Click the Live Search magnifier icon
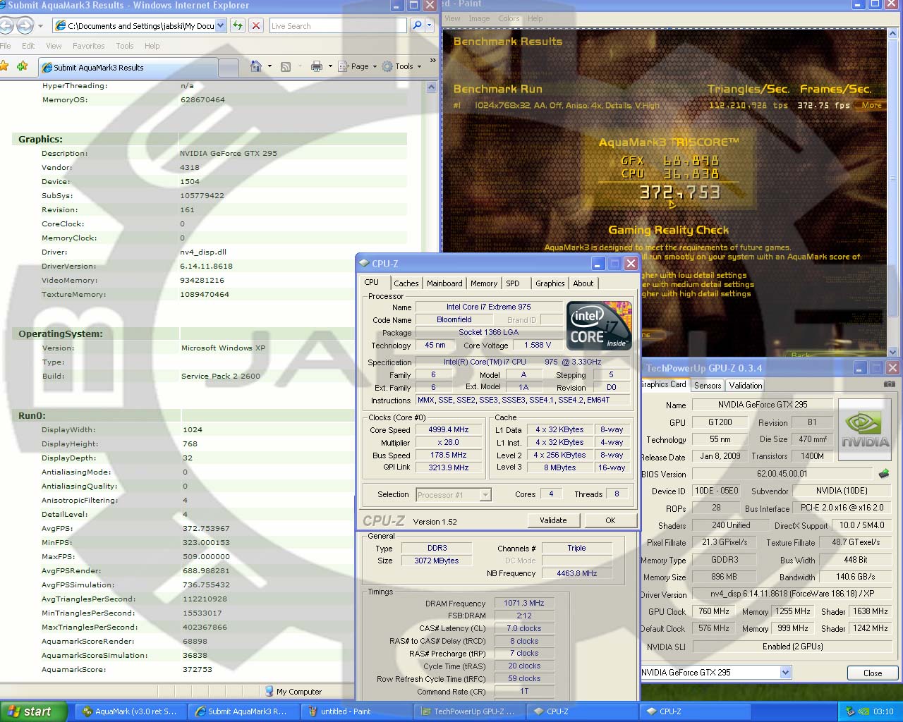 coord(417,25)
